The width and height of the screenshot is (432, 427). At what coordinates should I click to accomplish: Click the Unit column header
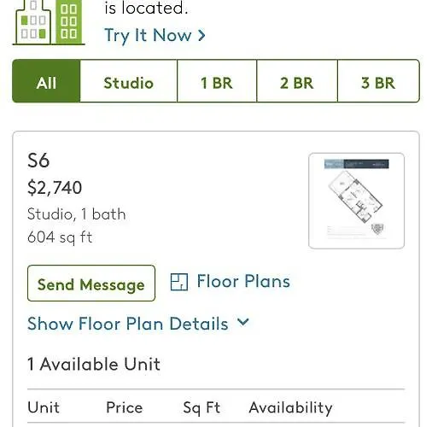tap(44, 407)
